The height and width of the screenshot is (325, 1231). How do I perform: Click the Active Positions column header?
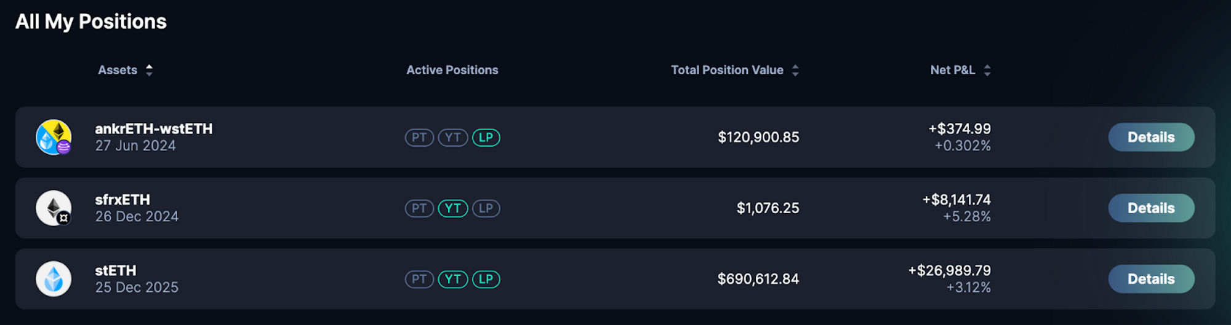(x=452, y=70)
